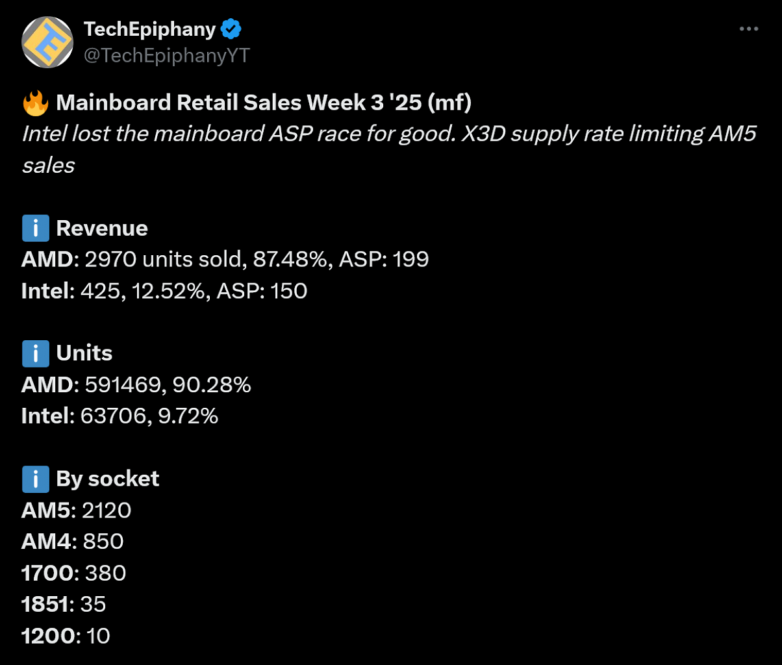The height and width of the screenshot is (665, 782).
Task: Open the @TechEpiphanyYT handle link
Action: pyautogui.click(x=166, y=56)
